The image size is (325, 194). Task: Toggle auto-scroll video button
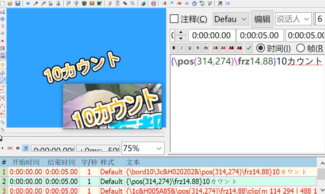tap(26, 148)
